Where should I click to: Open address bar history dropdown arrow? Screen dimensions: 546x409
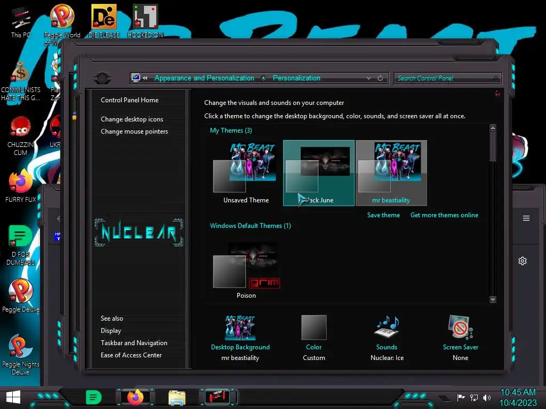click(x=368, y=78)
